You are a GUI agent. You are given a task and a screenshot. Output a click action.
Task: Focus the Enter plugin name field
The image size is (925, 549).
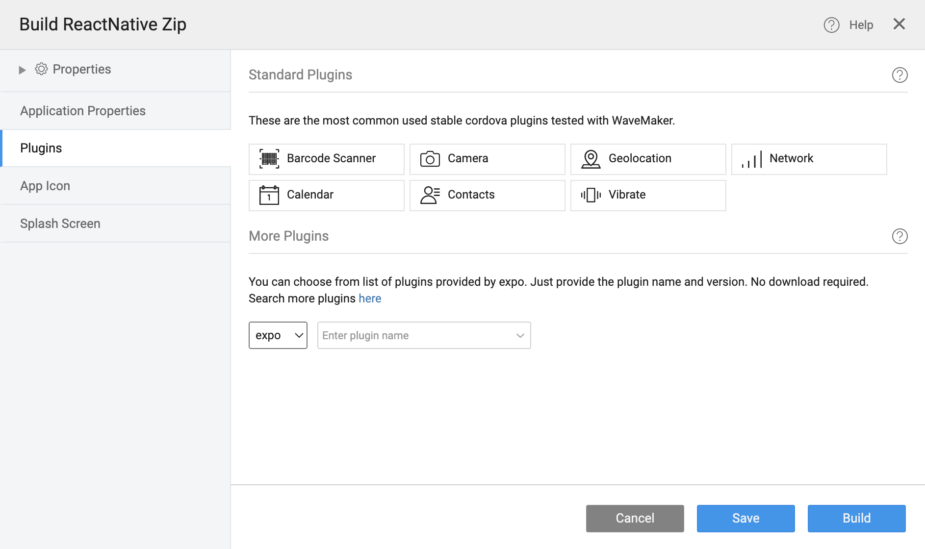click(414, 336)
